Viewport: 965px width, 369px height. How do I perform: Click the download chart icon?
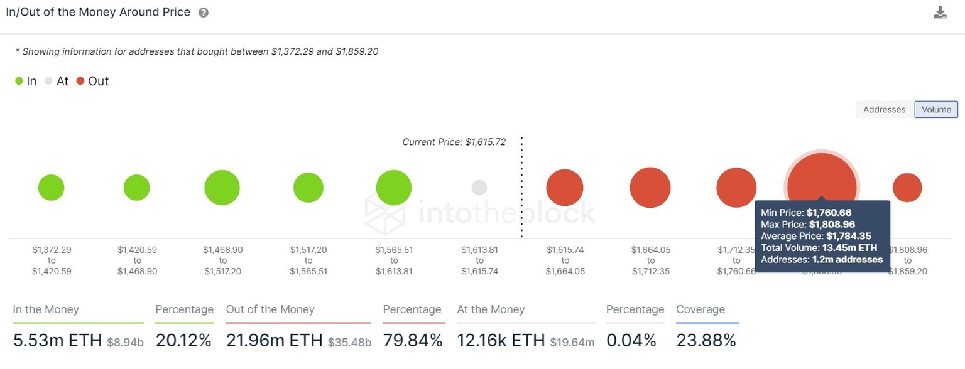(940, 12)
